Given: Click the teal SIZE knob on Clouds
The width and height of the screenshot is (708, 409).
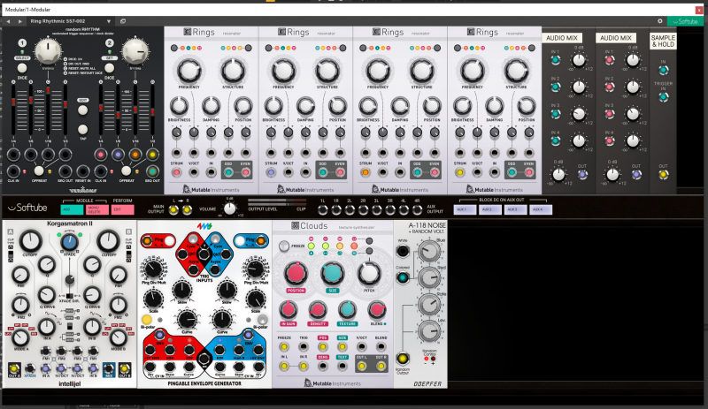Looking at the screenshot, I should (333, 273).
